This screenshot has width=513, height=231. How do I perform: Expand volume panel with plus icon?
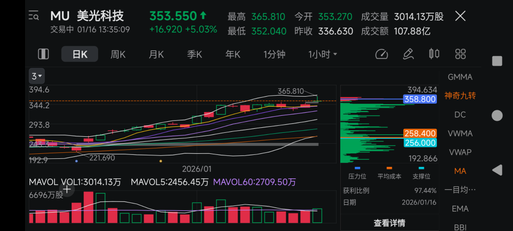tap(67, 189)
